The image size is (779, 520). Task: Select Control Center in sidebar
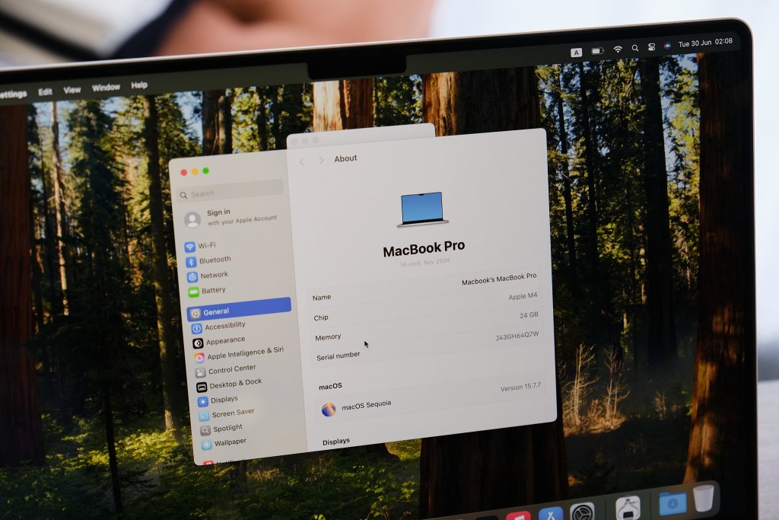[x=226, y=370]
